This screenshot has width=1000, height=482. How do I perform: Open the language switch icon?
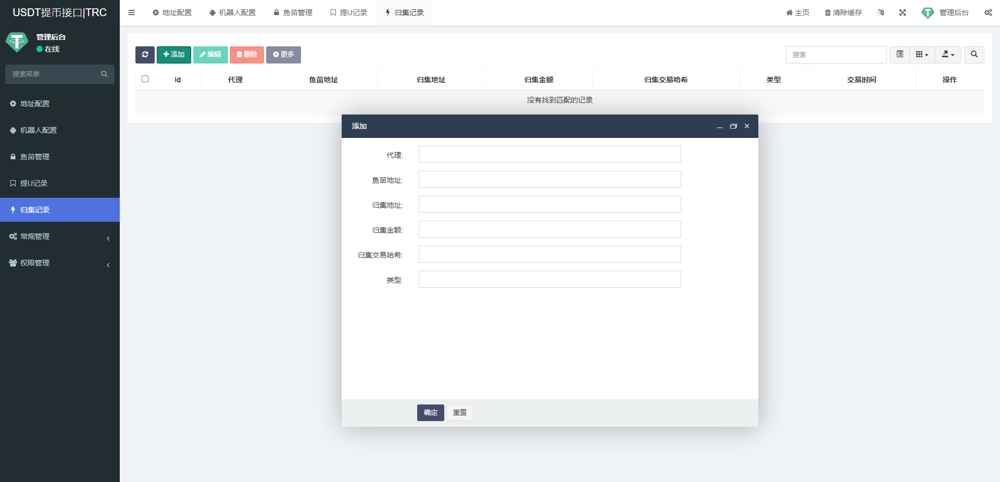[881, 12]
